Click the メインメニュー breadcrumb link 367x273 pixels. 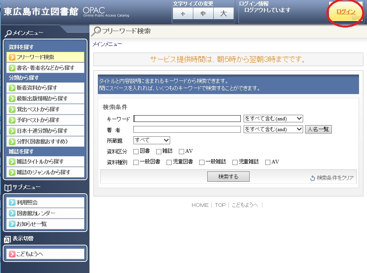pos(107,44)
